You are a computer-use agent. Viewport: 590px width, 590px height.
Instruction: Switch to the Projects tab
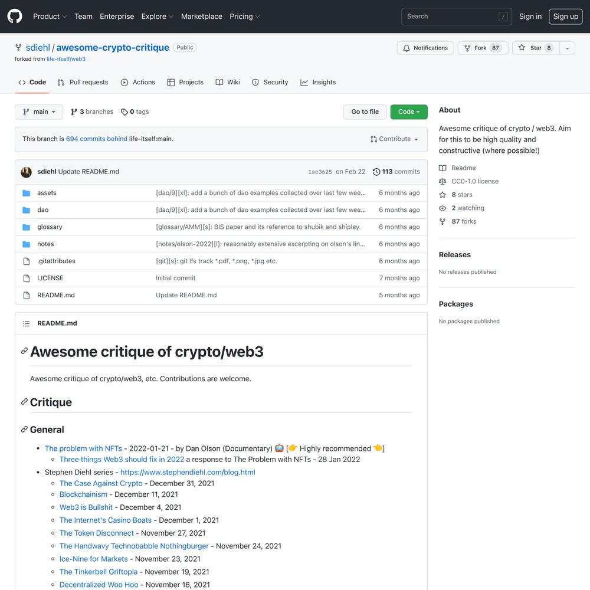coord(185,83)
